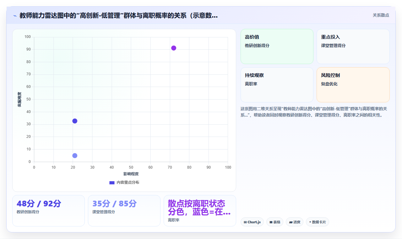Open the 高价值 card
Image resolution: width=402 pixels, height=239 pixels.
click(x=277, y=46)
